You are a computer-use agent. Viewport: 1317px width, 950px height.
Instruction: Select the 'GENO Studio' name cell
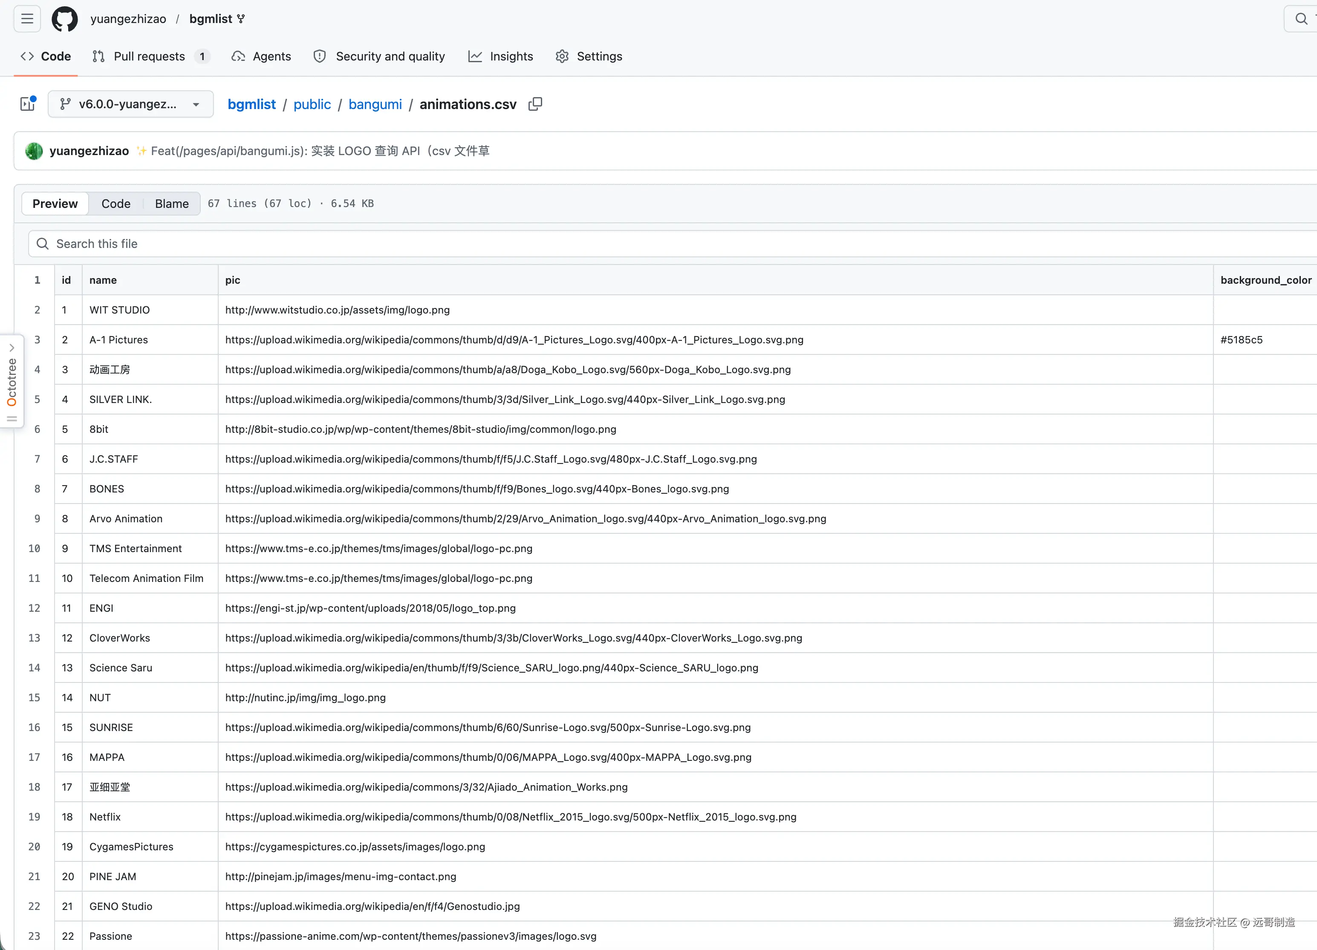pyautogui.click(x=150, y=907)
